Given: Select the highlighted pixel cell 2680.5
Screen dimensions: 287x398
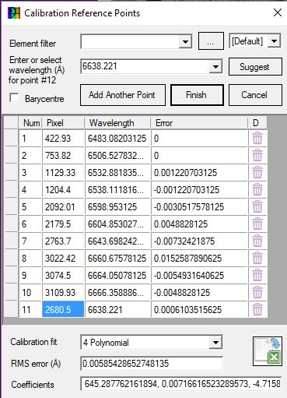Looking at the screenshot, I should [63, 309].
